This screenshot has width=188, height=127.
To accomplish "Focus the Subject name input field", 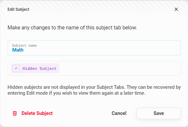I will tap(94, 48).
